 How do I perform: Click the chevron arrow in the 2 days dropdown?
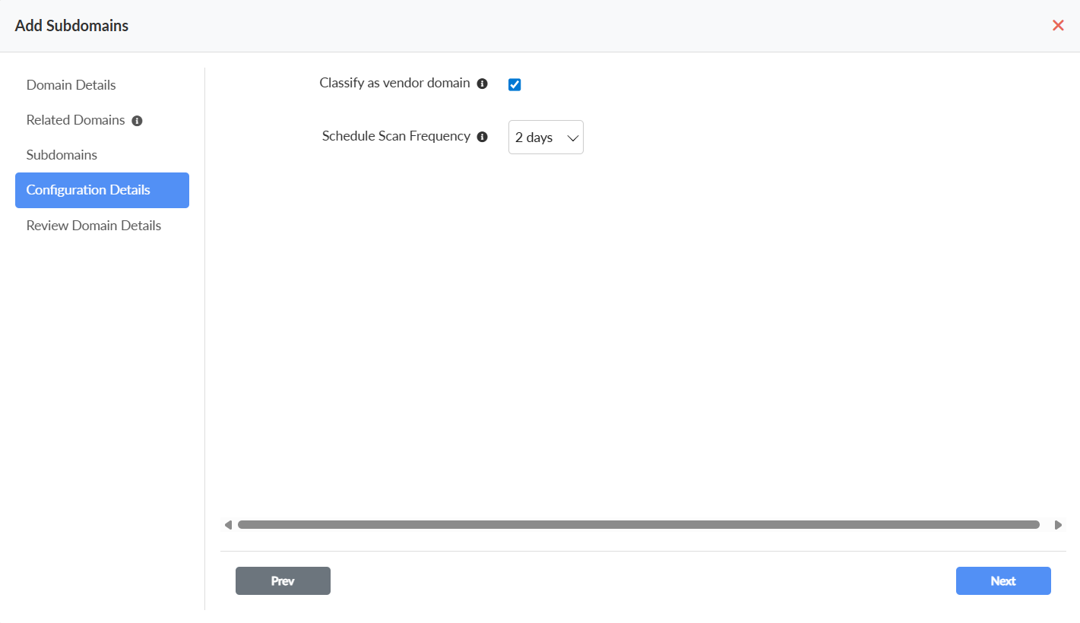click(x=573, y=138)
